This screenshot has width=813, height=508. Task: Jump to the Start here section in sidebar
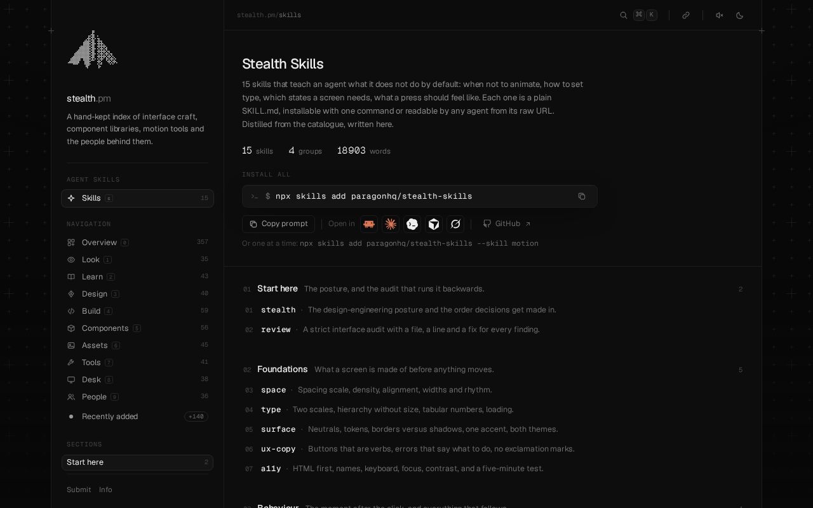pos(137,462)
